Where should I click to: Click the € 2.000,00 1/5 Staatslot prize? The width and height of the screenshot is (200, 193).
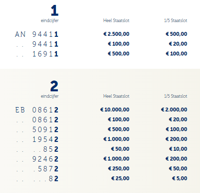[x=174, y=110]
